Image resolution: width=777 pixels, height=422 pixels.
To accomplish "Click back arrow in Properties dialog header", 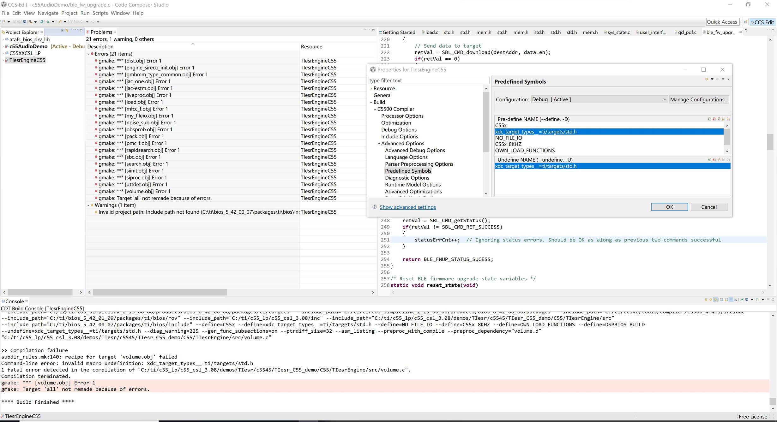I will coord(707,79).
